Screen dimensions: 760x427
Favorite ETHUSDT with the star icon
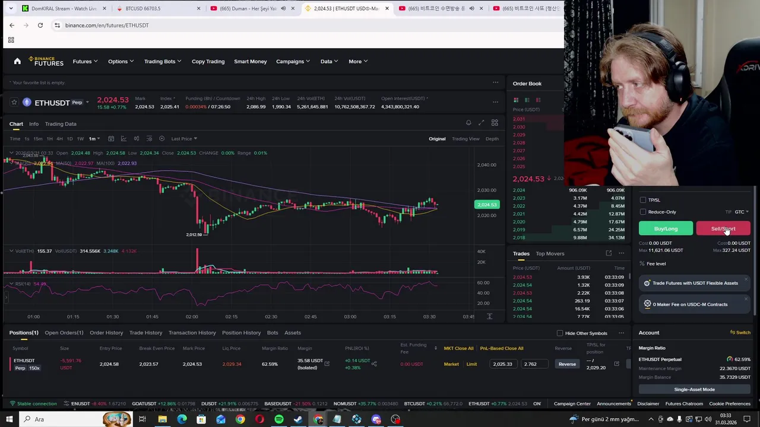14,103
